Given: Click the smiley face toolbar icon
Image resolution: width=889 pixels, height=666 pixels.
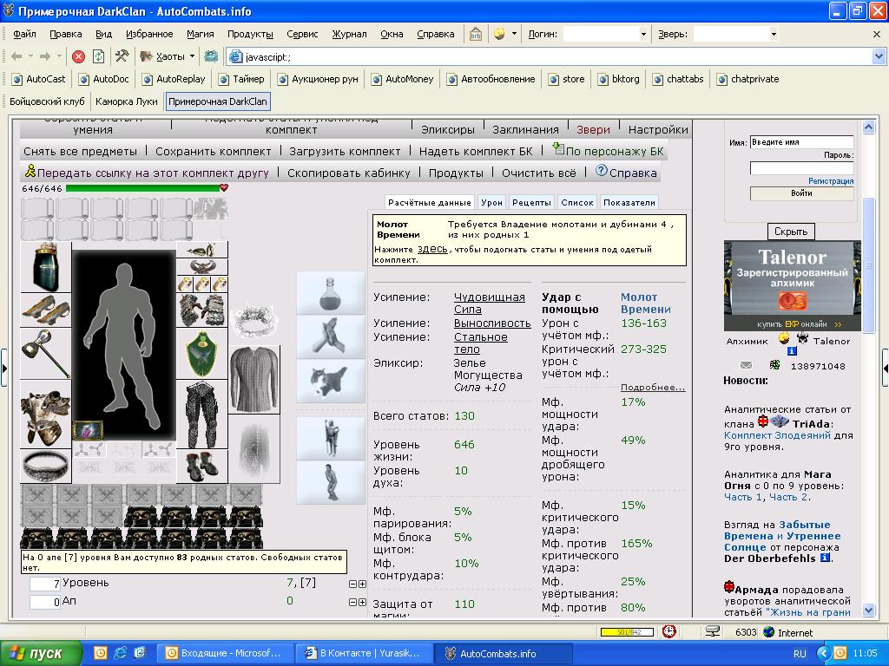Looking at the screenshot, I should tap(499, 34).
